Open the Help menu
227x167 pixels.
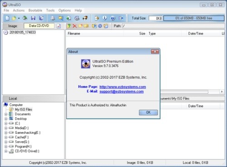pos(78,10)
